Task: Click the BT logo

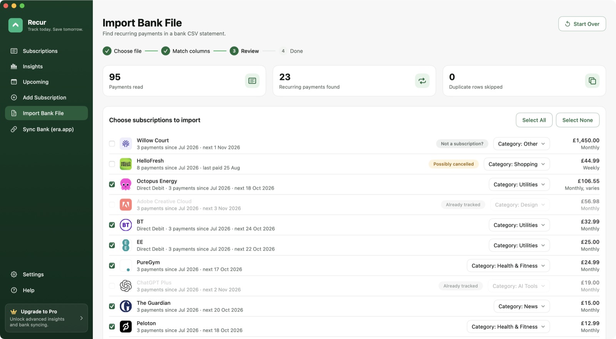Action: (126, 225)
